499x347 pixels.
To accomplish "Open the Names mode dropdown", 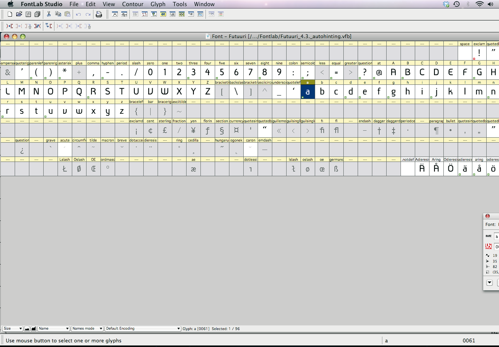I will click(87, 329).
